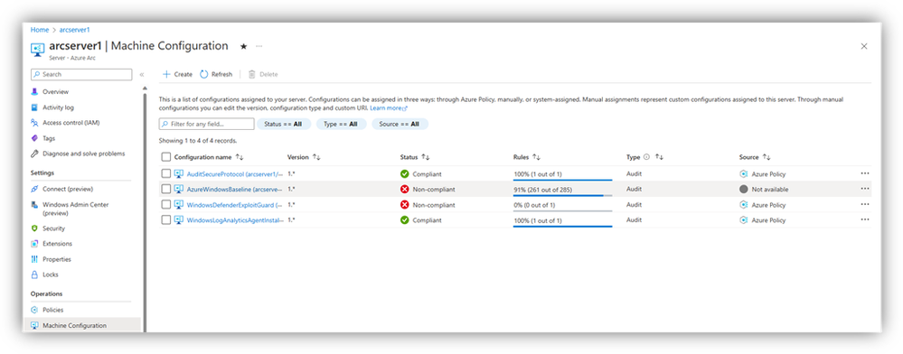Open more actions for AuditSecureProtocol row
The height and width of the screenshot is (354, 903).
tap(864, 173)
